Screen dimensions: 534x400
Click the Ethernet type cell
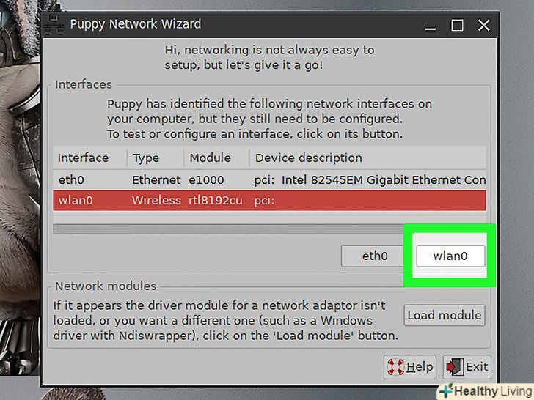tap(156, 180)
